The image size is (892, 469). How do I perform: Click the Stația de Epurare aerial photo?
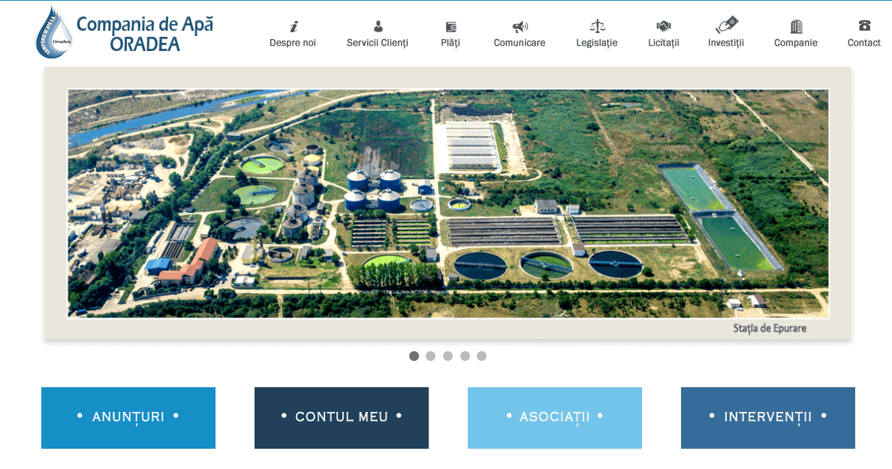click(448, 203)
